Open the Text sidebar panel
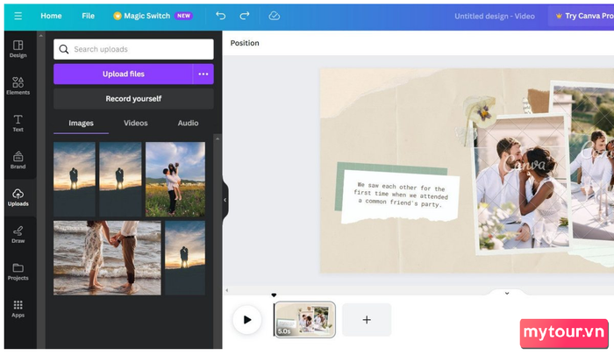This screenshot has width=614, height=355. [x=18, y=123]
